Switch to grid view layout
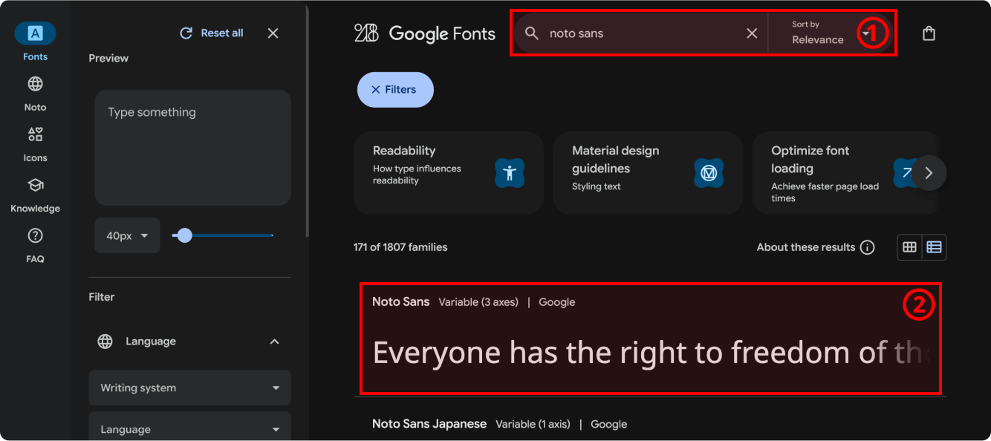 click(x=909, y=248)
